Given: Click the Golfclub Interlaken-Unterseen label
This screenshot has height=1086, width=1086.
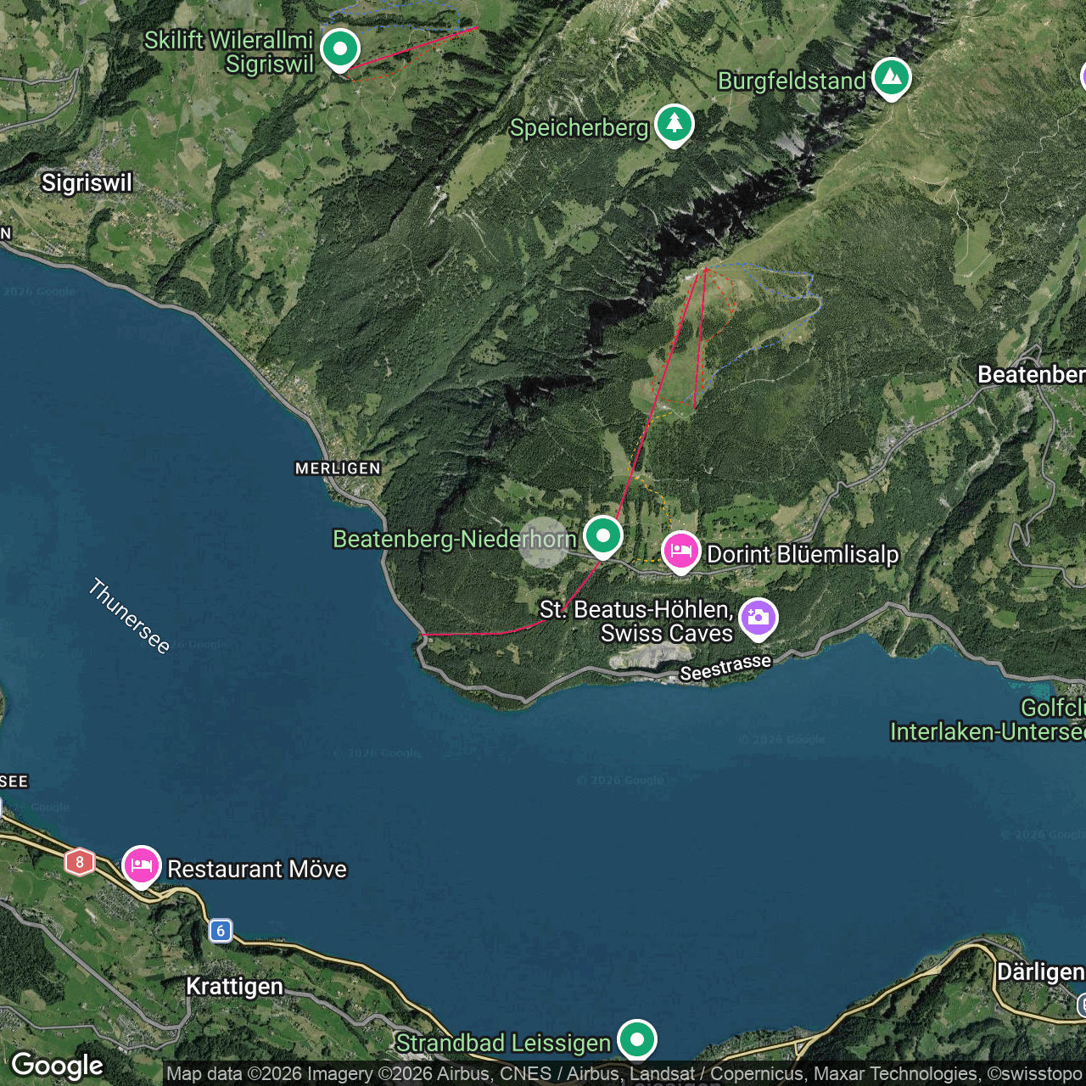Looking at the screenshot, I should (x=988, y=719).
